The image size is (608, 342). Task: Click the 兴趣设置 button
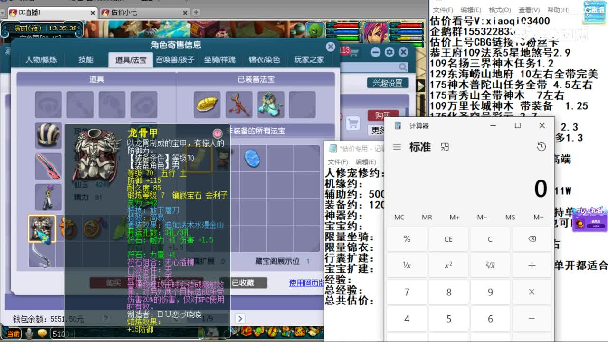pos(388,83)
